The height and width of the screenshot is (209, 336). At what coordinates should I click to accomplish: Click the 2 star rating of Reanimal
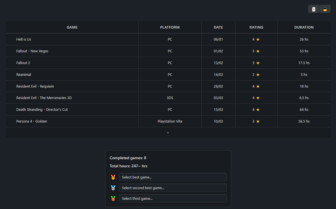pos(256,75)
